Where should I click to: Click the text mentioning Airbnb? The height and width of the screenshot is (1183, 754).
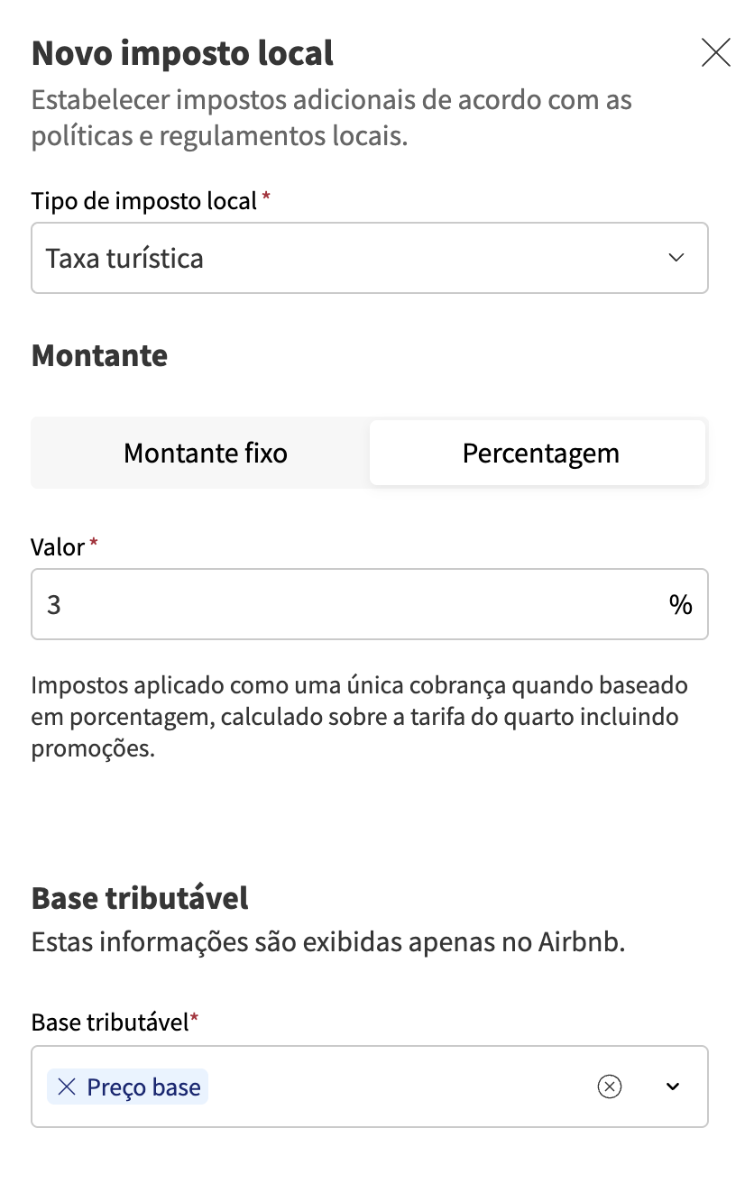[x=328, y=944]
